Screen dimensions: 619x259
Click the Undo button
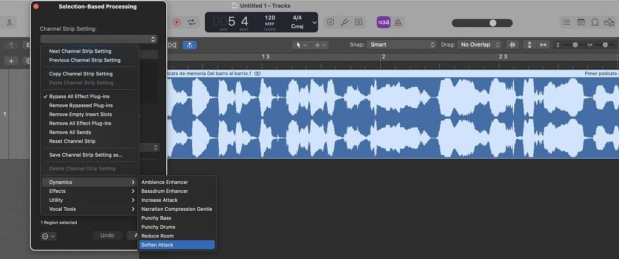tap(107, 236)
